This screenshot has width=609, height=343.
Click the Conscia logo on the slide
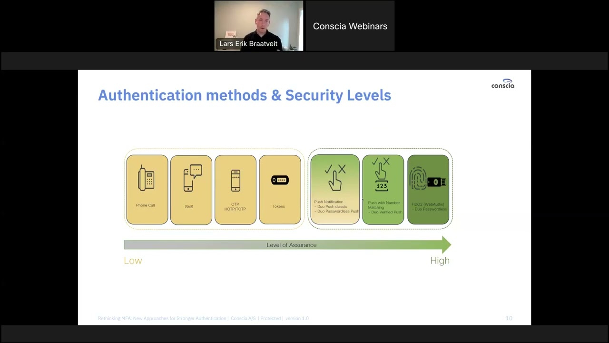click(503, 84)
